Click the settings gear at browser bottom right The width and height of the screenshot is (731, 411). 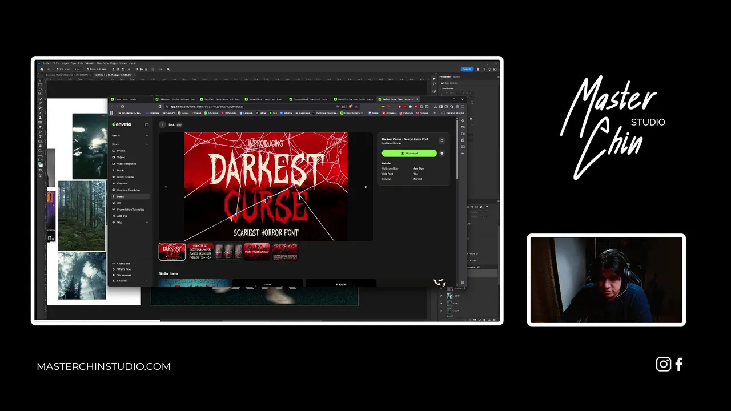pos(463,283)
